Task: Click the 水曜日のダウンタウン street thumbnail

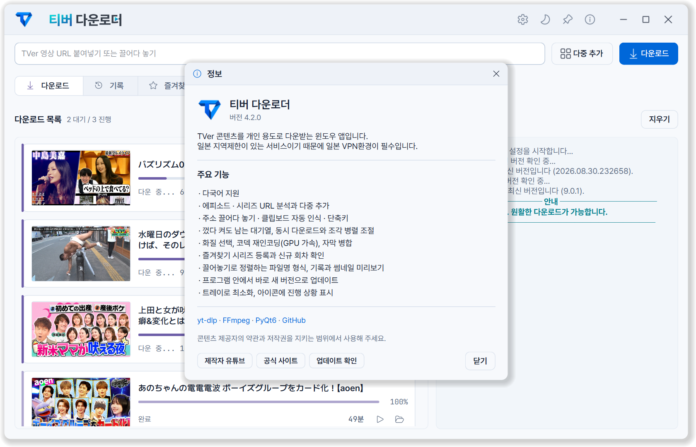Action: (81, 253)
